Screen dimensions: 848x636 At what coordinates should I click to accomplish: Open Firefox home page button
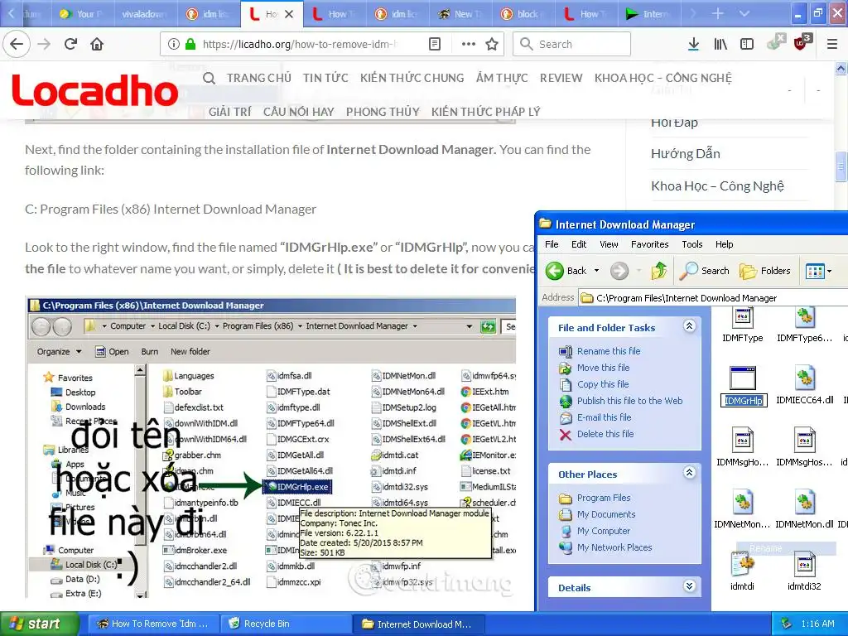[x=97, y=44]
